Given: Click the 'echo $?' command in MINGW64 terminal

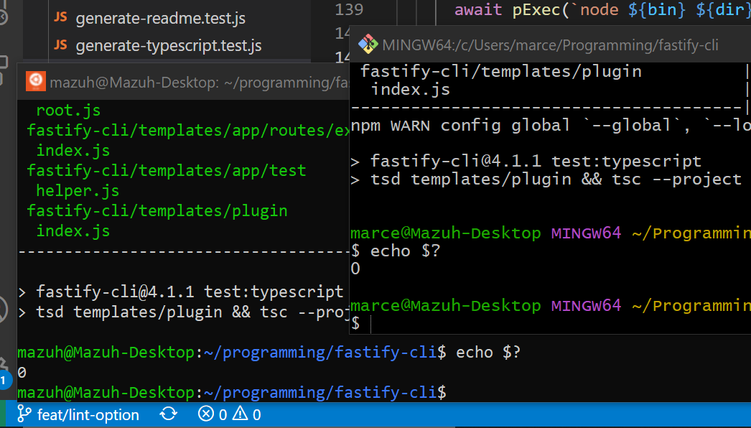Looking at the screenshot, I should [405, 251].
